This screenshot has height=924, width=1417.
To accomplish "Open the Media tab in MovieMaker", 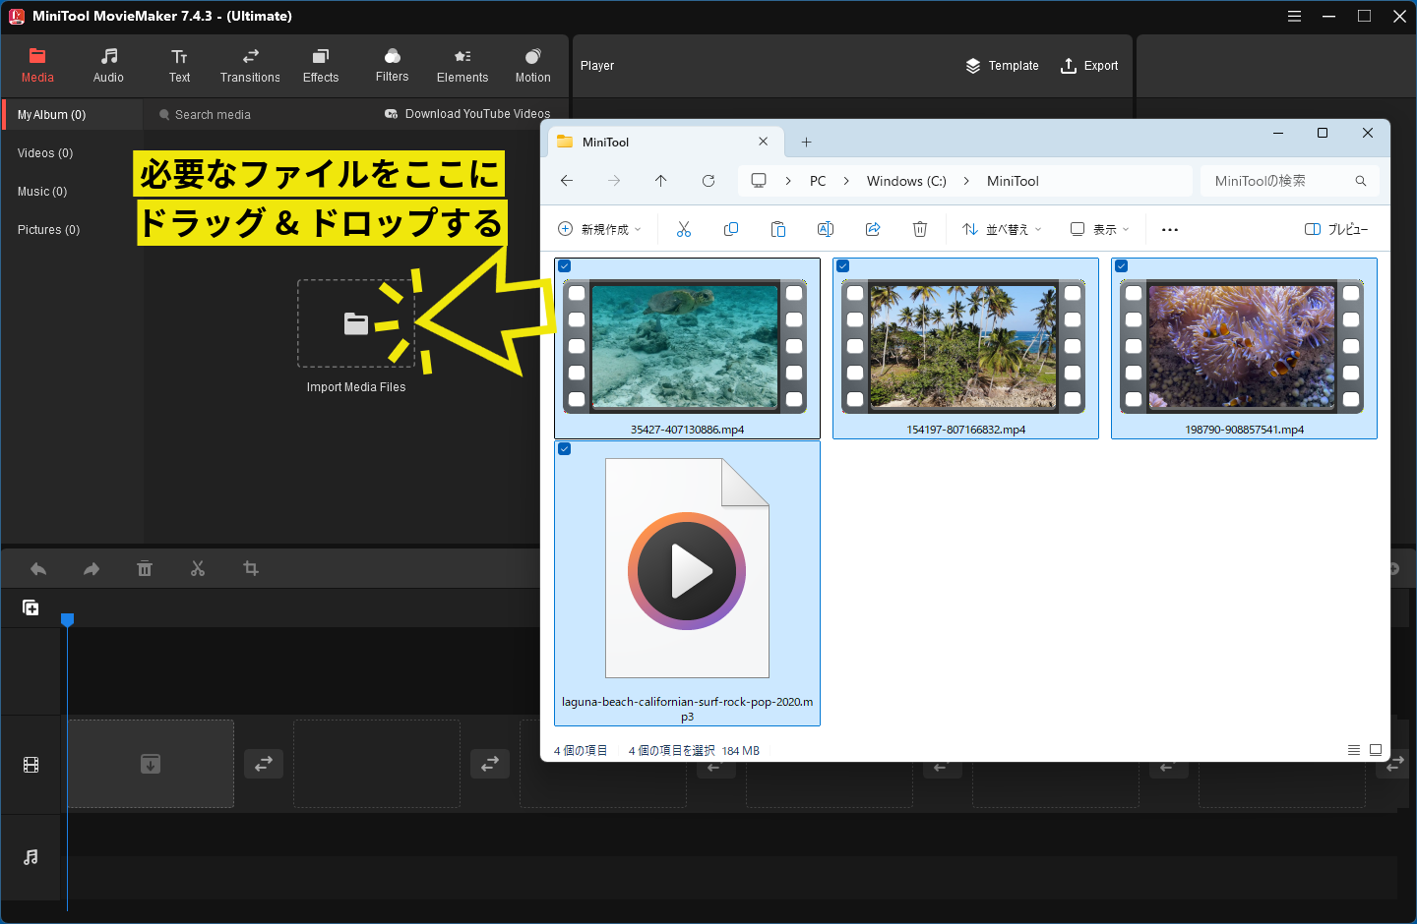I will pyautogui.click(x=37, y=66).
